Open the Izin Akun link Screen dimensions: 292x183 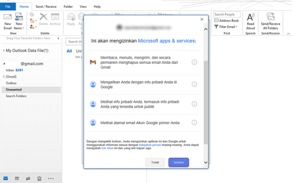(x=107, y=148)
